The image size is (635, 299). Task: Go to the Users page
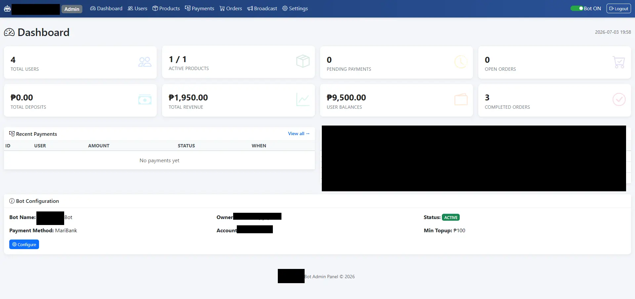(x=138, y=9)
